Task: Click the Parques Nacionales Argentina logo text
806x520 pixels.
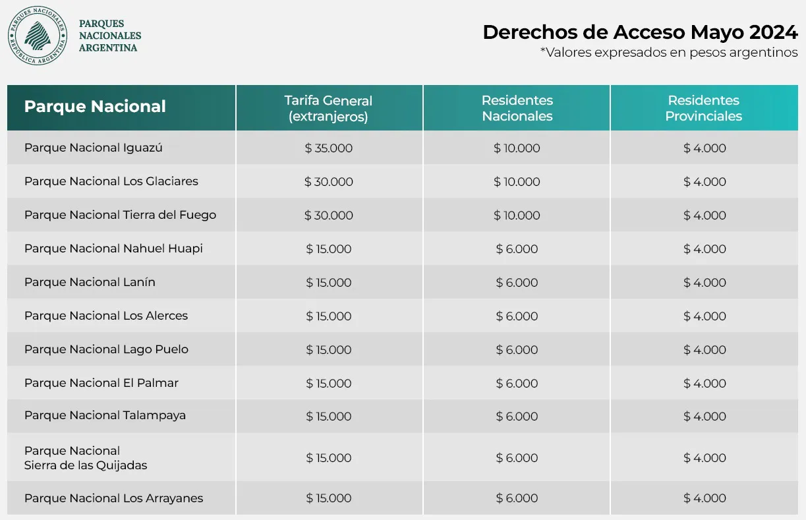Action: [x=109, y=36]
